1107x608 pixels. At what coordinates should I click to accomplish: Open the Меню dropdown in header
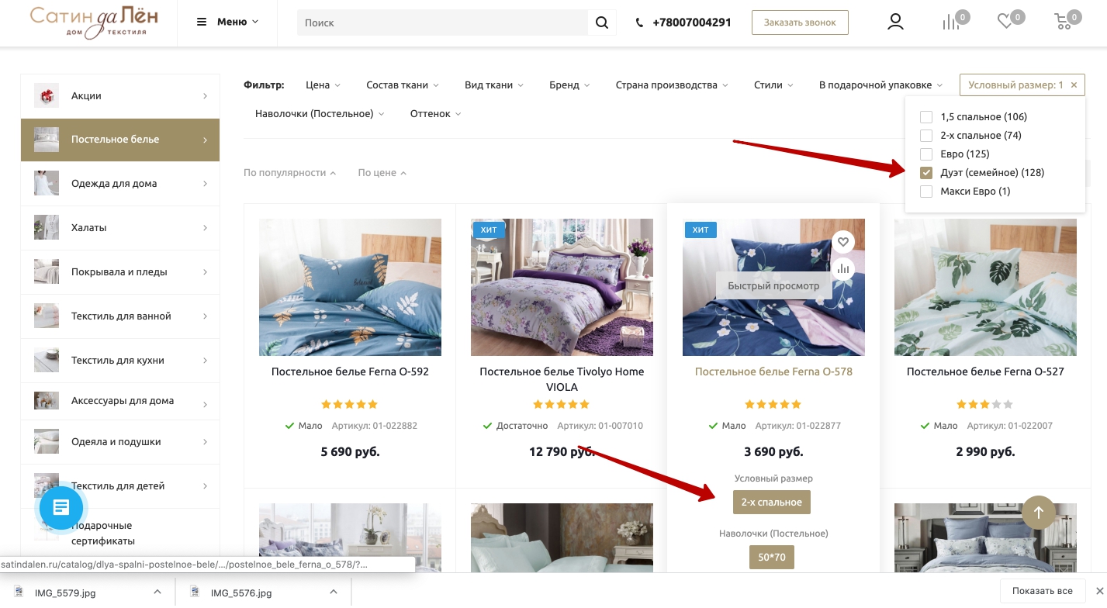(227, 22)
